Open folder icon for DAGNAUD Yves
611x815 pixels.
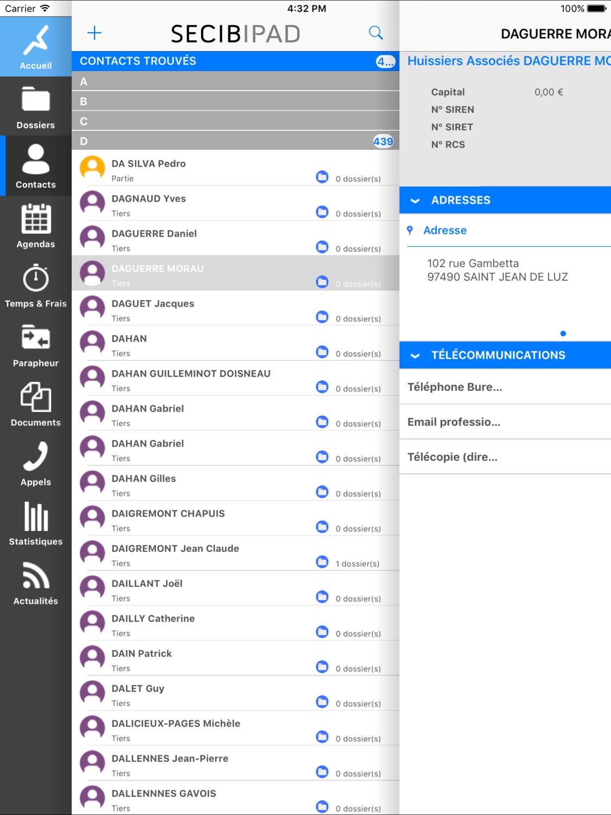322,212
